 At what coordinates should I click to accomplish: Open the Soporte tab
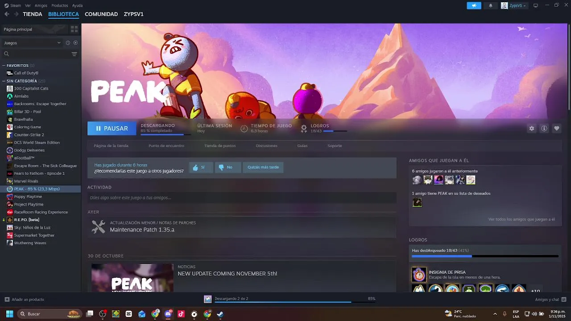click(x=335, y=146)
